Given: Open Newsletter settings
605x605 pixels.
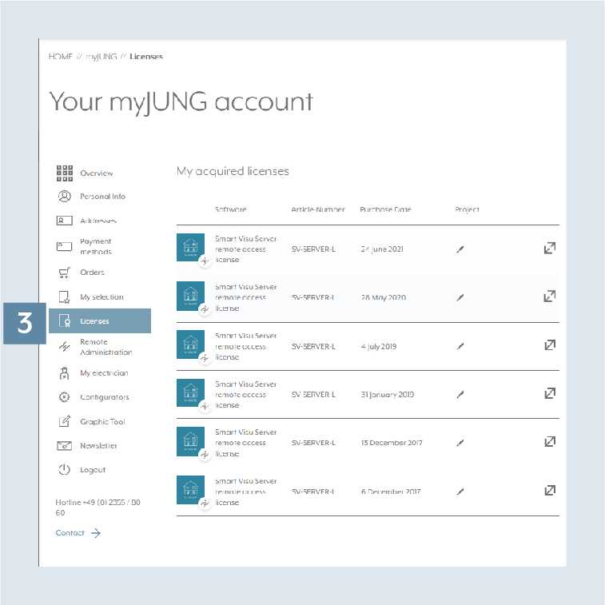Looking at the screenshot, I should (x=98, y=446).
